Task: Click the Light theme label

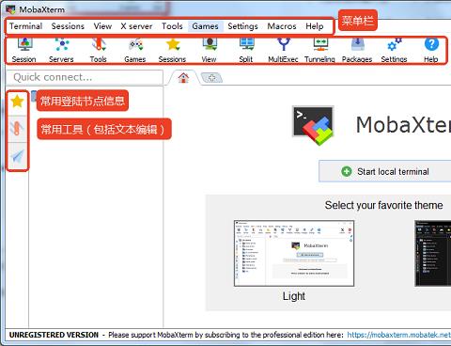Action: [x=294, y=296]
